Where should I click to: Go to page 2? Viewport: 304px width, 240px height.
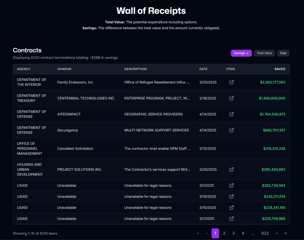(x=224, y=233)
